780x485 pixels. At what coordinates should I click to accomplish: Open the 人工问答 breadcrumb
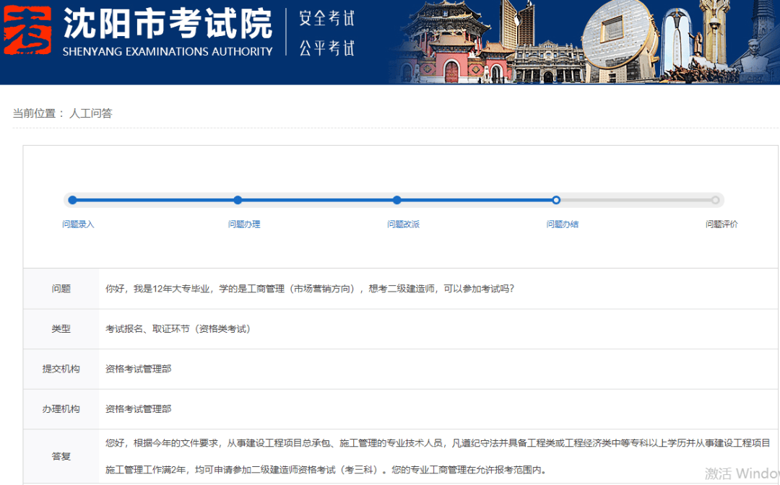coord(91,113)
